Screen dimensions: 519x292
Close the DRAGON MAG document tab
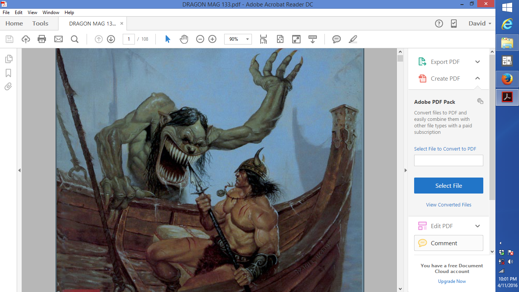pyautogui.click(x=122, y=24)
